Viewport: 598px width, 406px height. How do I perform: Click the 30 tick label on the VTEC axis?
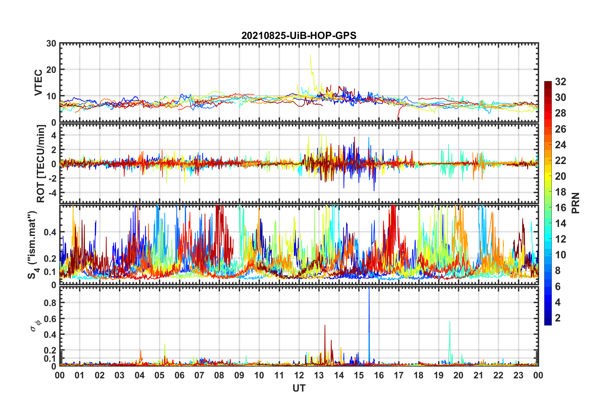51,44
